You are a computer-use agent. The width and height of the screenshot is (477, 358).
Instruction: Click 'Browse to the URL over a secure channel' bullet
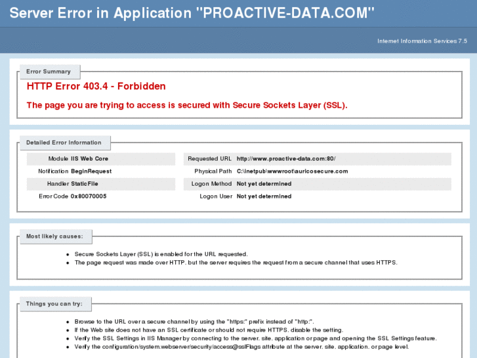coord(194,322)
